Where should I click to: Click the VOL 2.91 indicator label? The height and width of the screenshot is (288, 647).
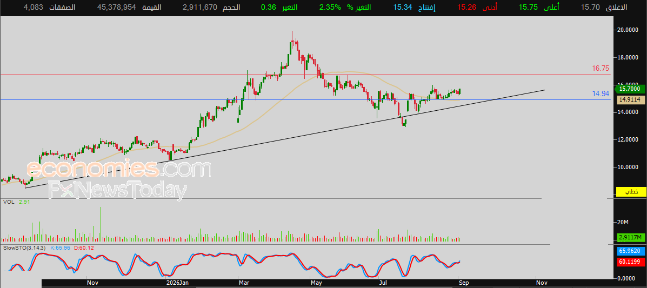[x=17, y=202]
